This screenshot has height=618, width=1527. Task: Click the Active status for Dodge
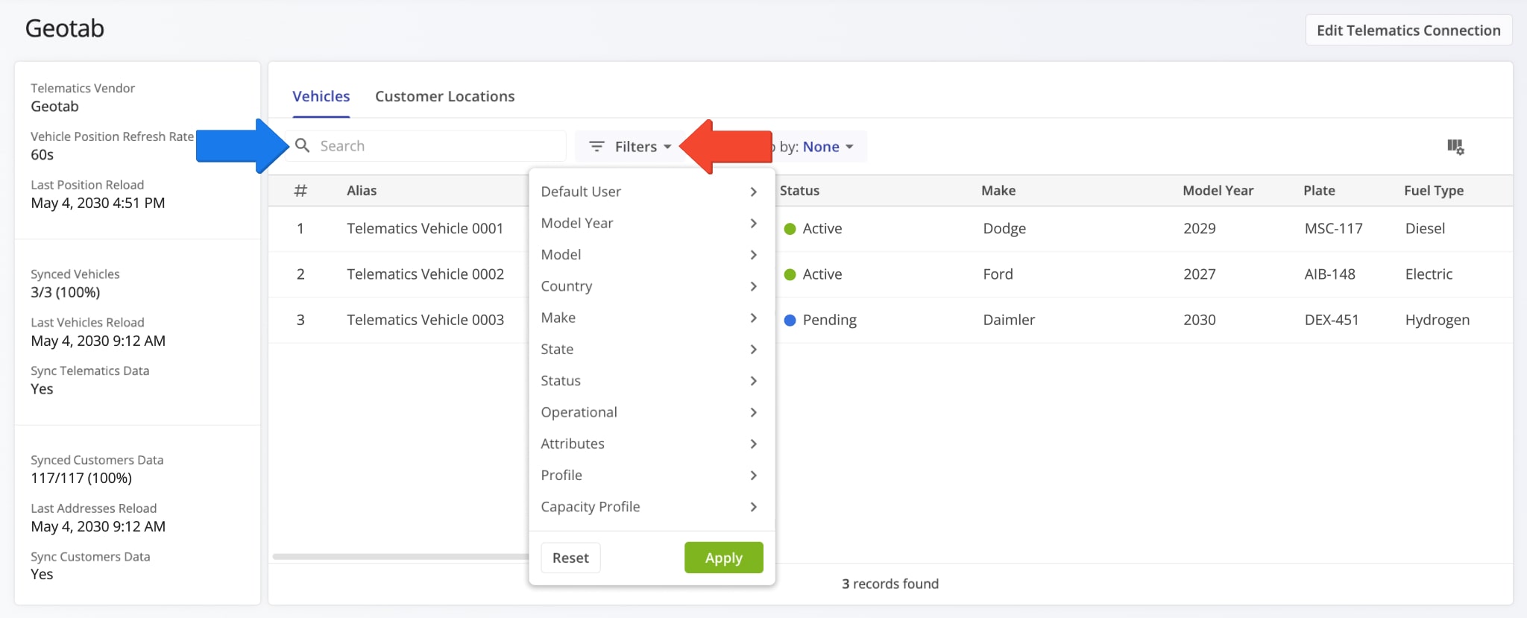[813, 229]
